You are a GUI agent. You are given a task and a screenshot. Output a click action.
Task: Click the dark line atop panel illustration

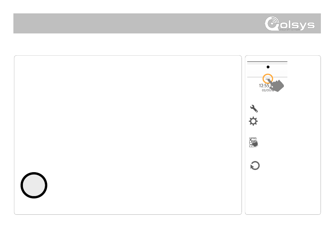point(267,62)
